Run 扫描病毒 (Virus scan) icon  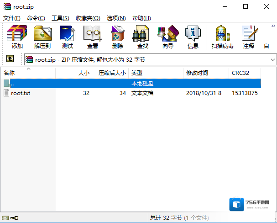click(222, 34)
